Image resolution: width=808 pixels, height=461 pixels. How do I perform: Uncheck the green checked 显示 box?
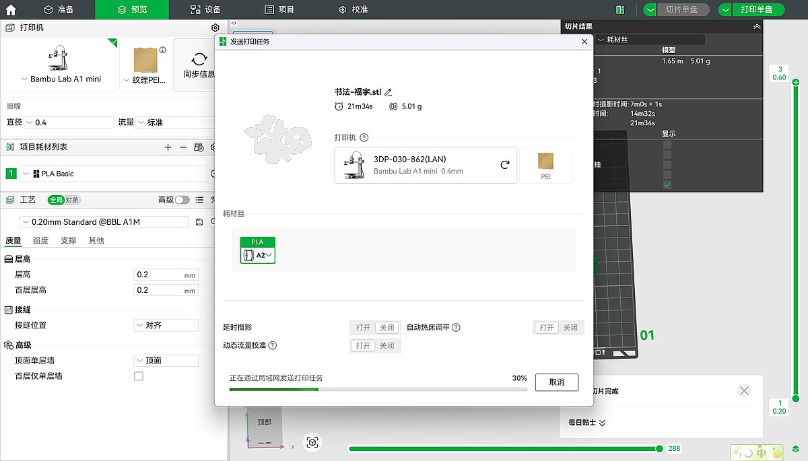click(667, 185)
